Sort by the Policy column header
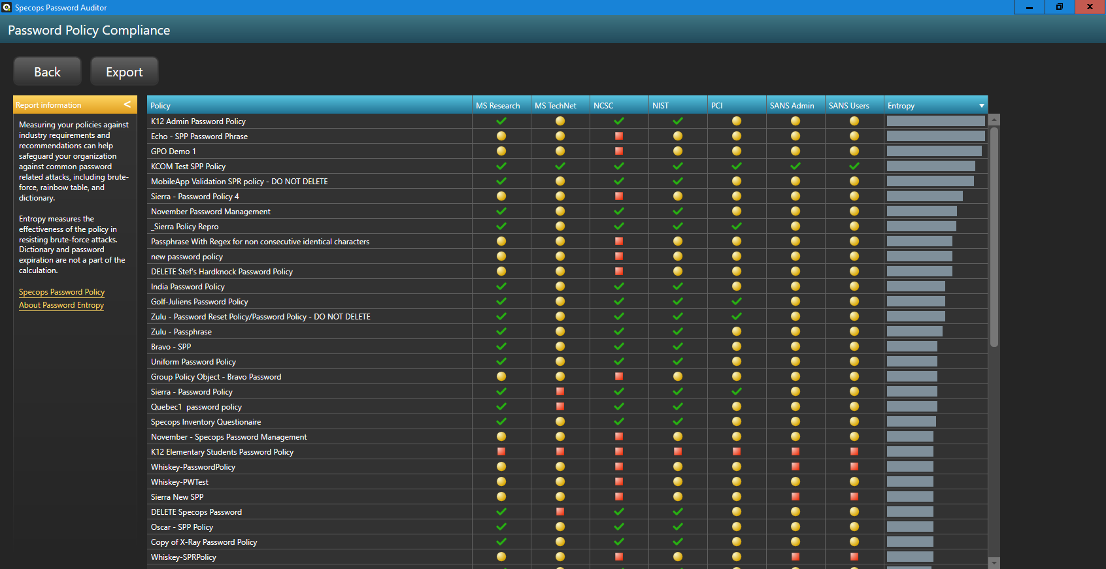This screenshot has width=1106, height=569. [x=309, y=105]
